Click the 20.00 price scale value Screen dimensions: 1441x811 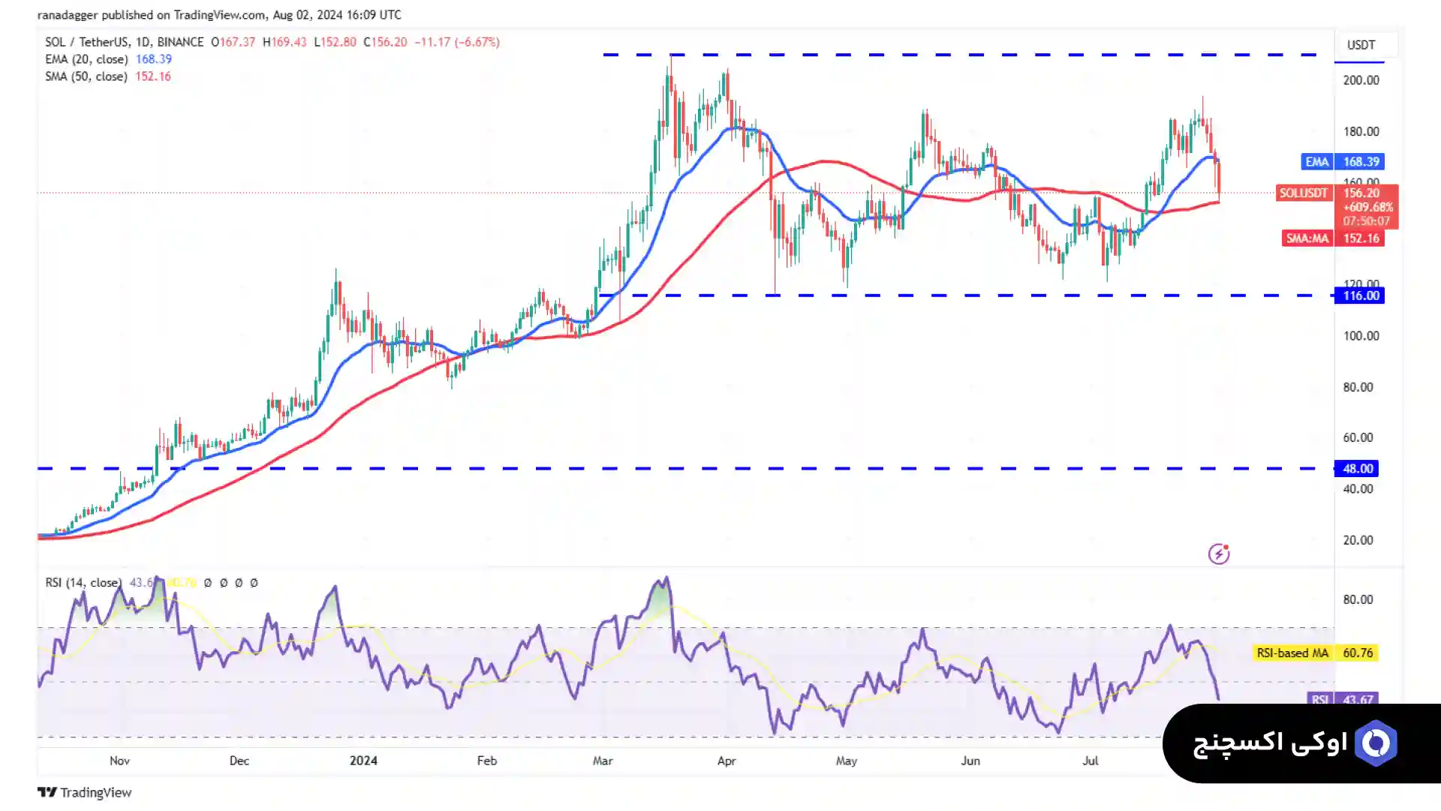pyautogui.click(x=1358, y=540)
